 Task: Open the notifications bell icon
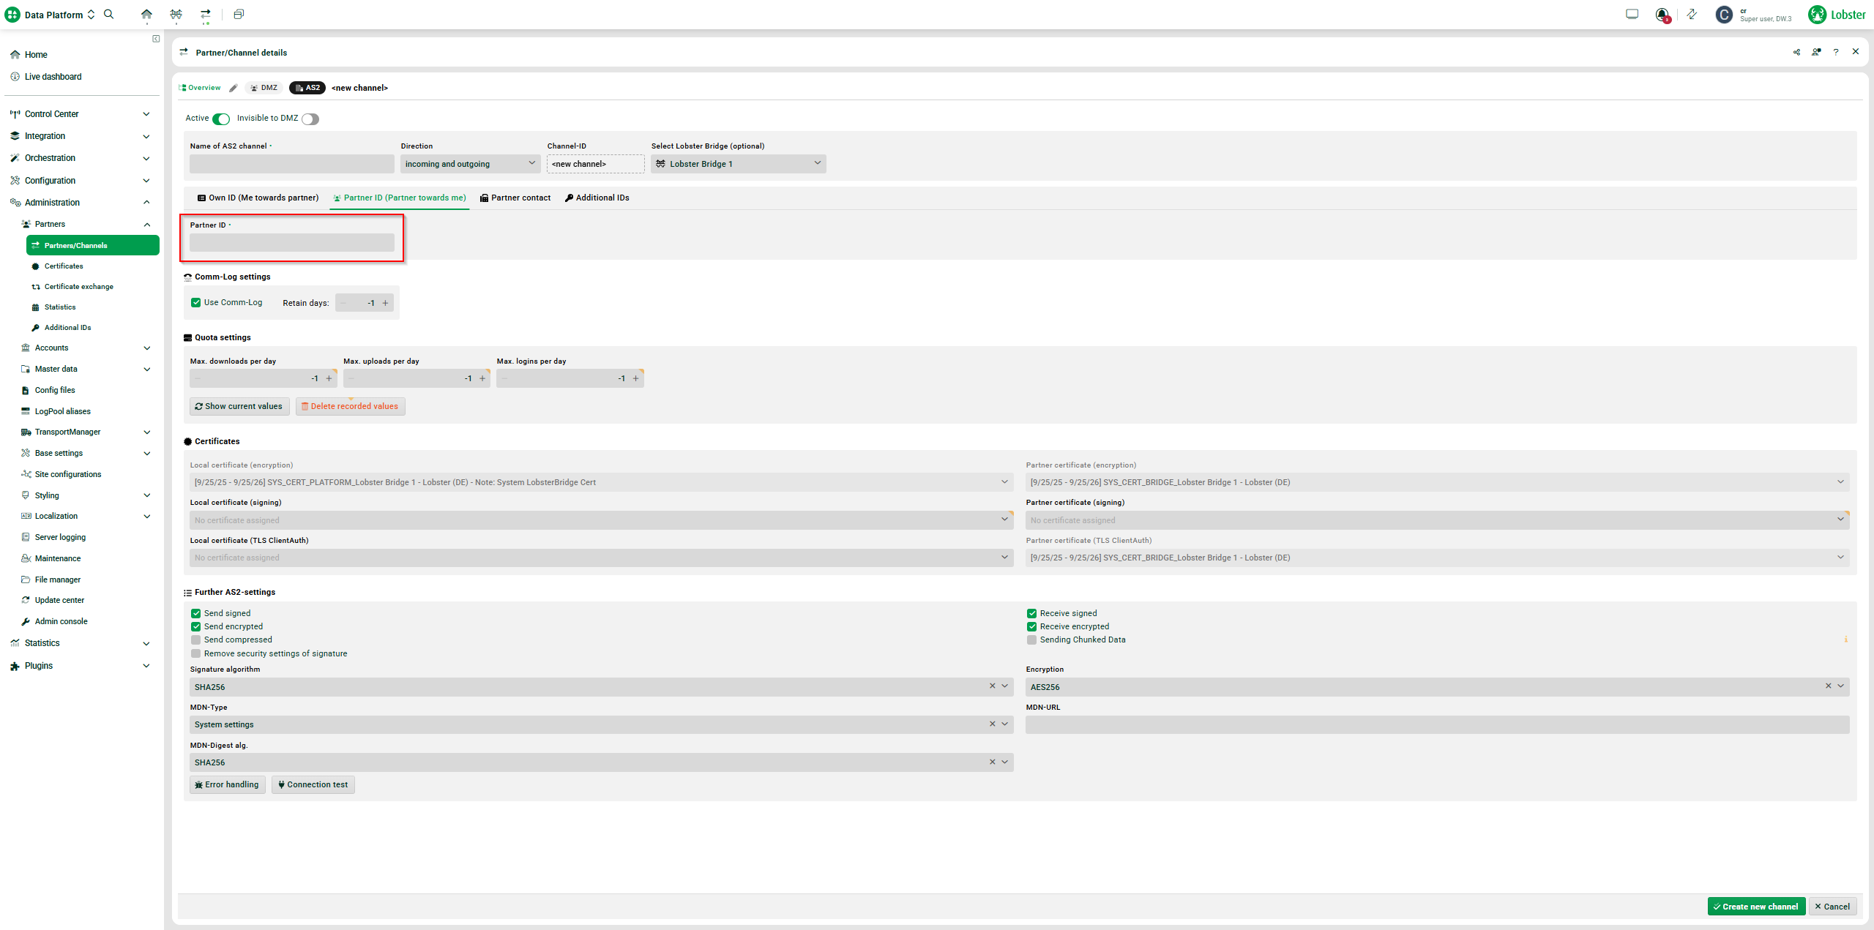[x=1662, y=15]
